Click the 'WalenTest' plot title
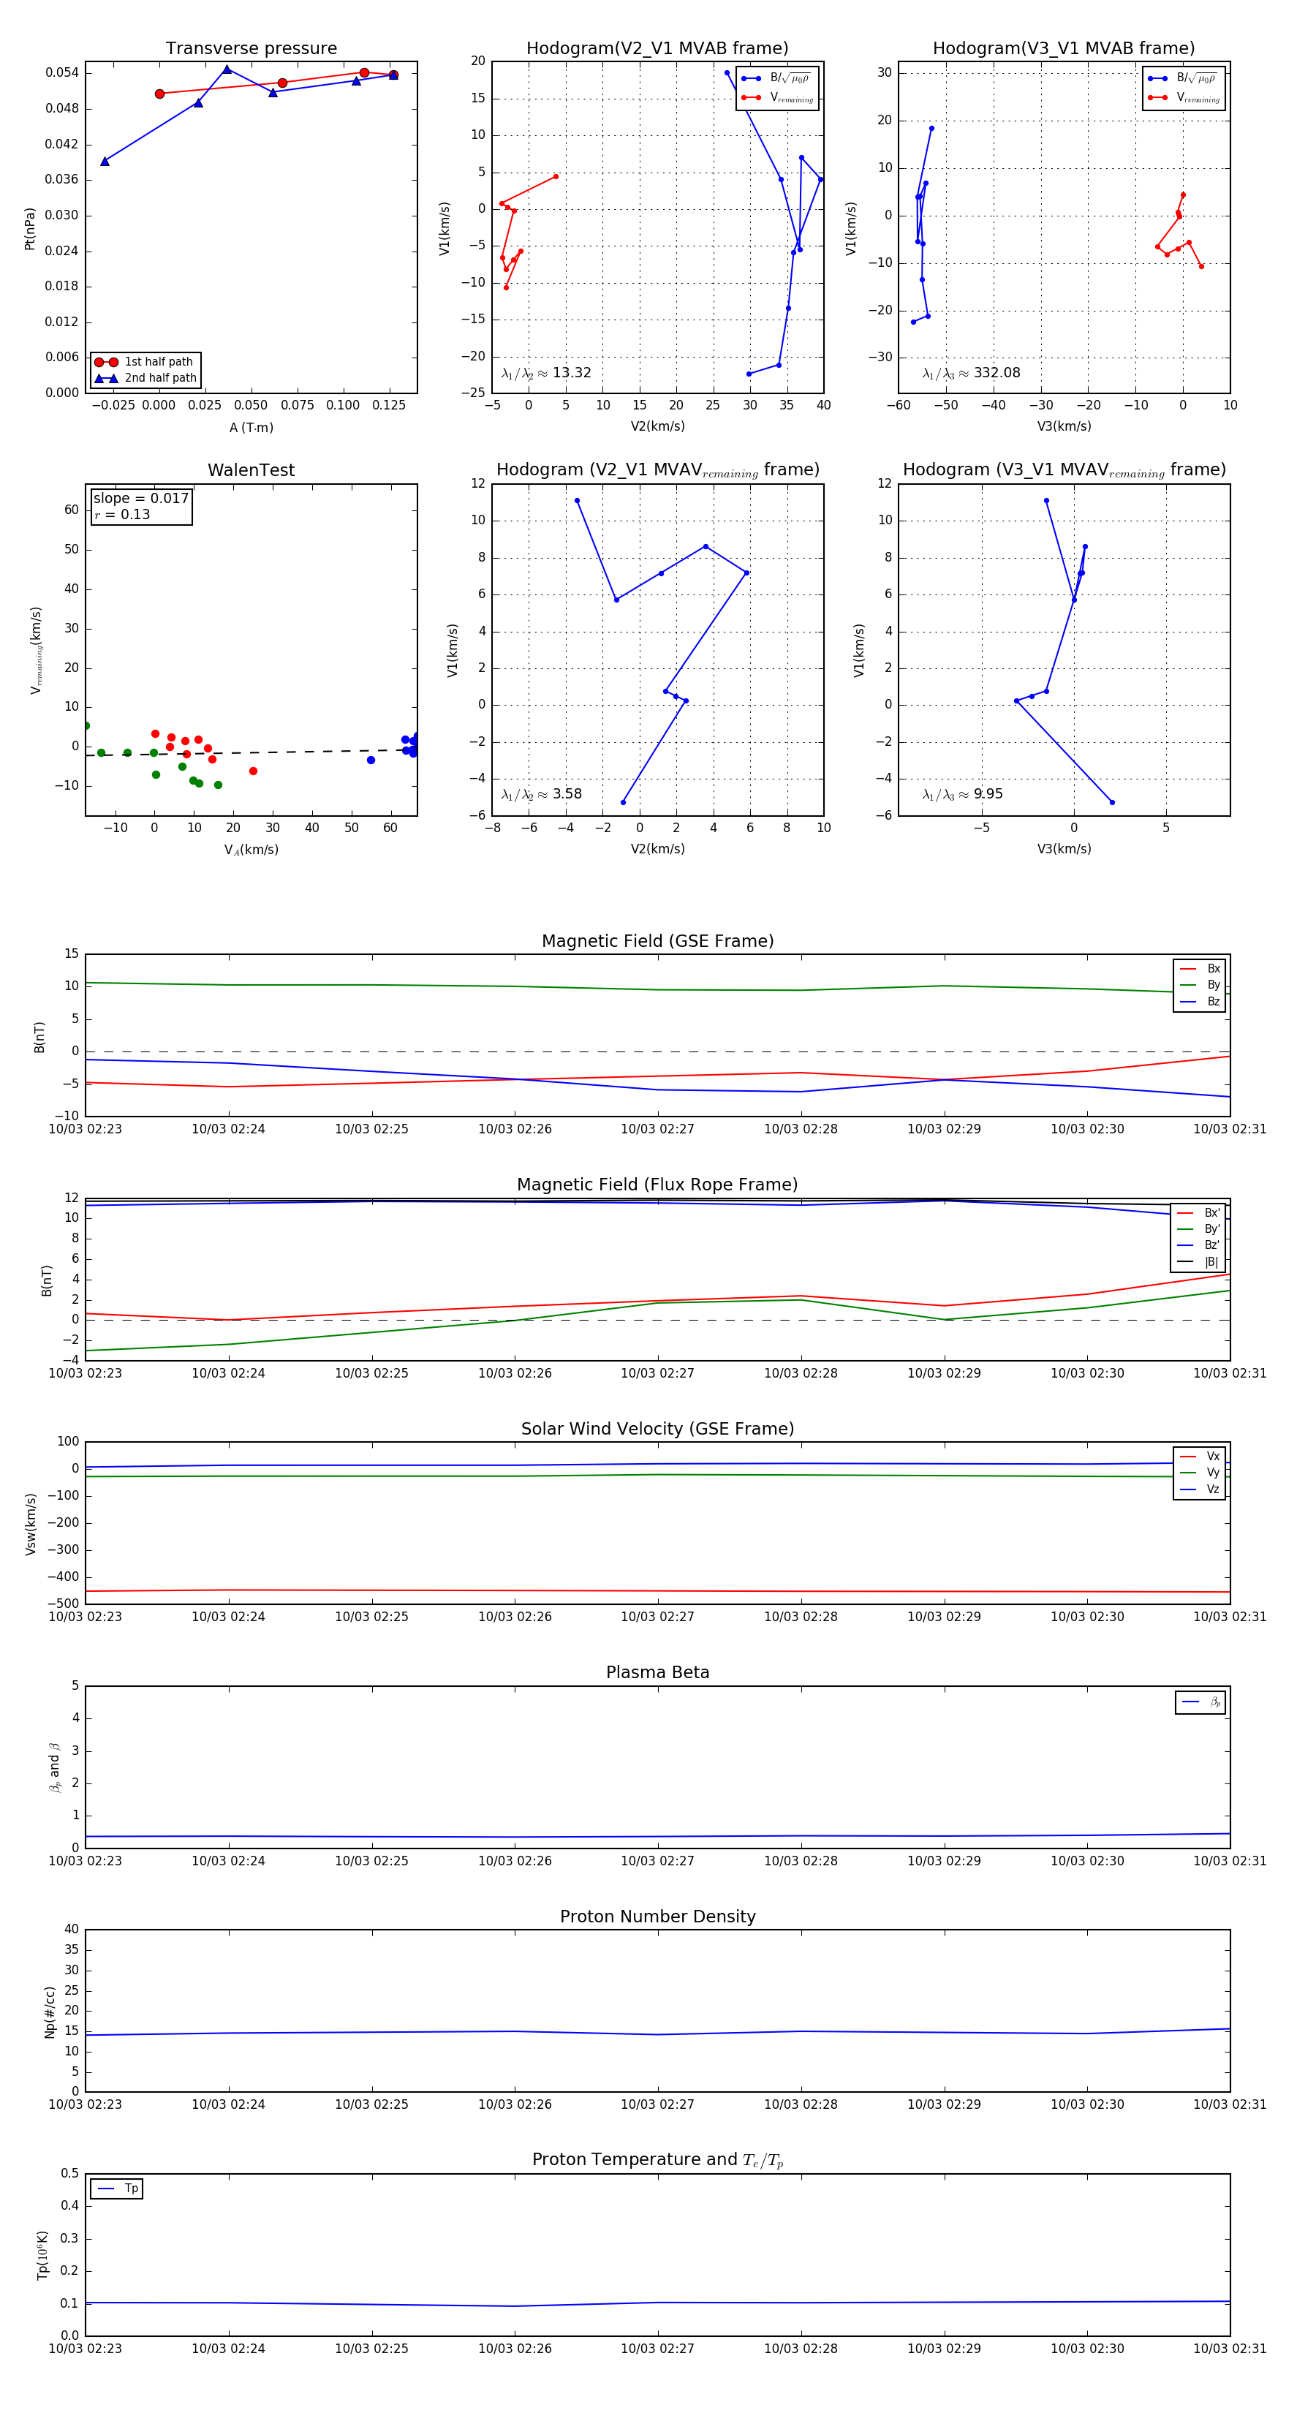 (251, 470)
